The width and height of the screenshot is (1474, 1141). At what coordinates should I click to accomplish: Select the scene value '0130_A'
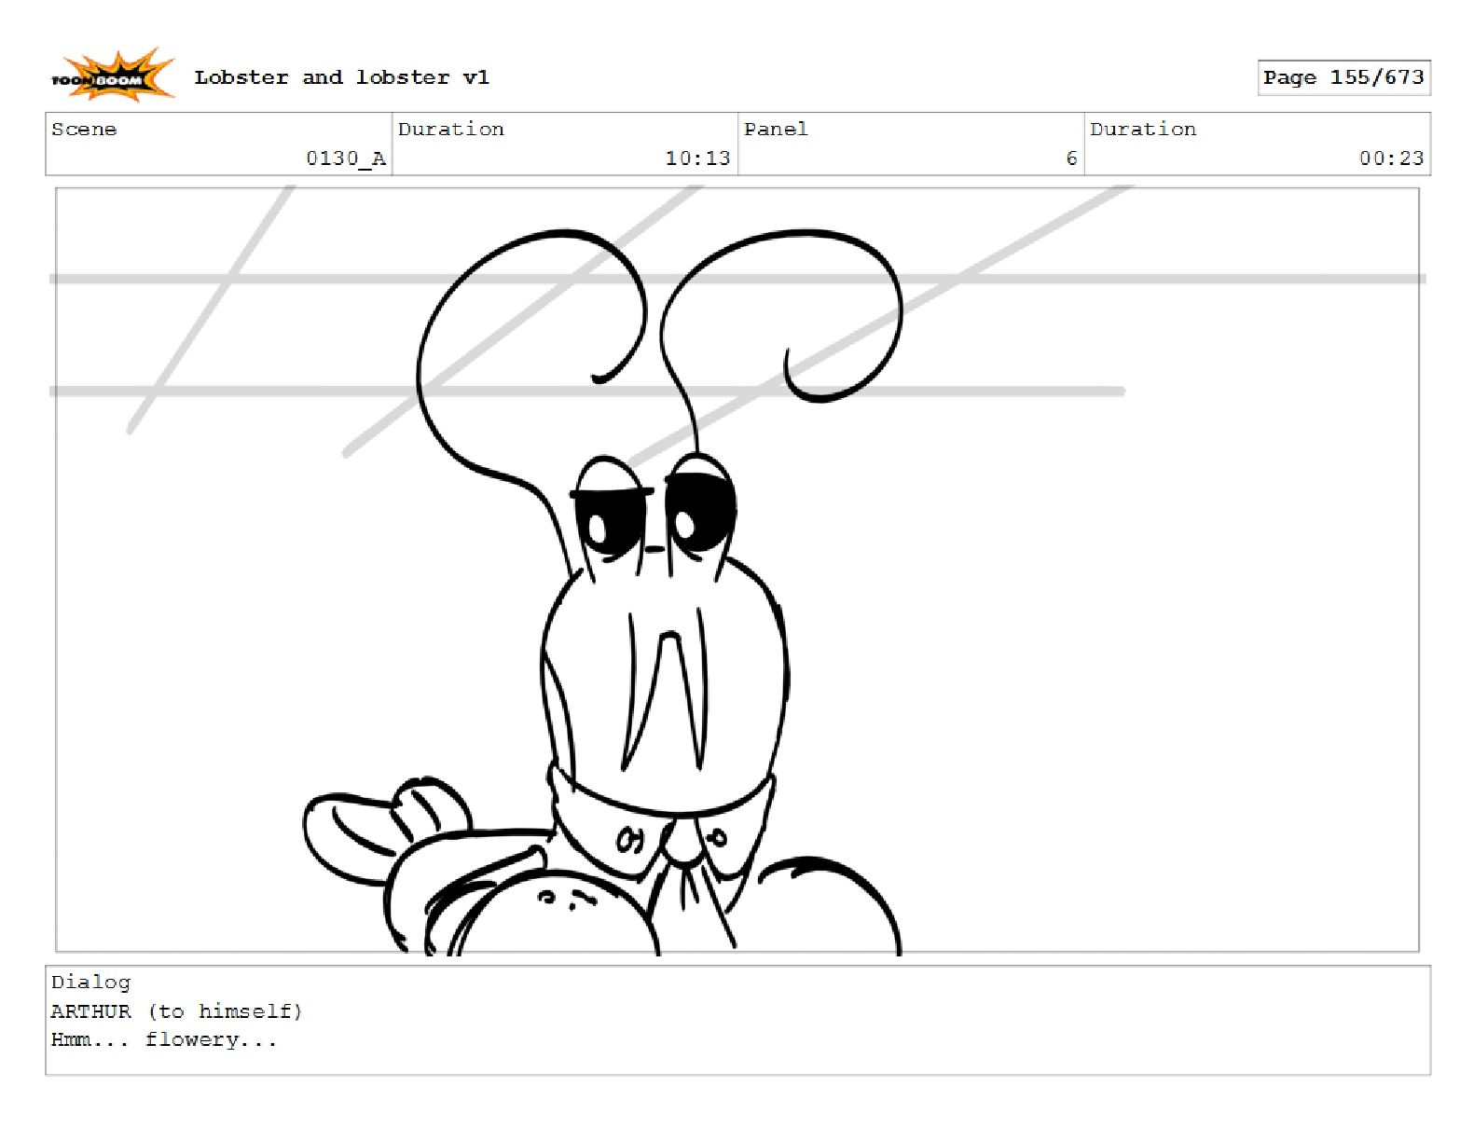pos(346,158)
